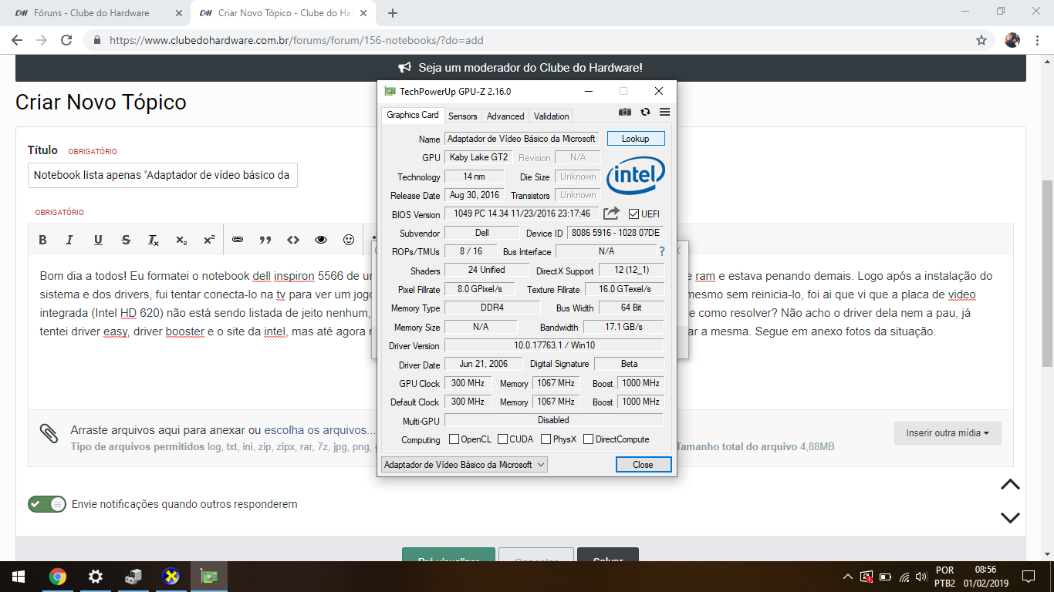Screen dimensions: 1054x592
Task: Insert a code block
Action: [293, 240]
